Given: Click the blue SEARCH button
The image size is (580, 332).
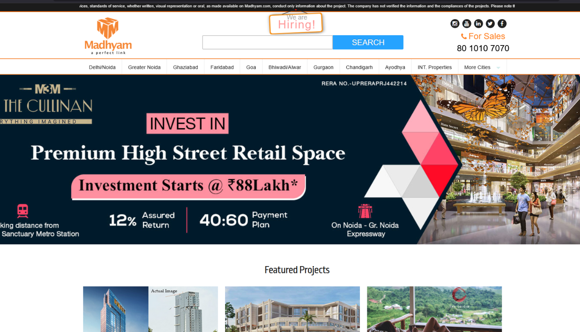Looking at the screenshot, I should coord(368,42).
